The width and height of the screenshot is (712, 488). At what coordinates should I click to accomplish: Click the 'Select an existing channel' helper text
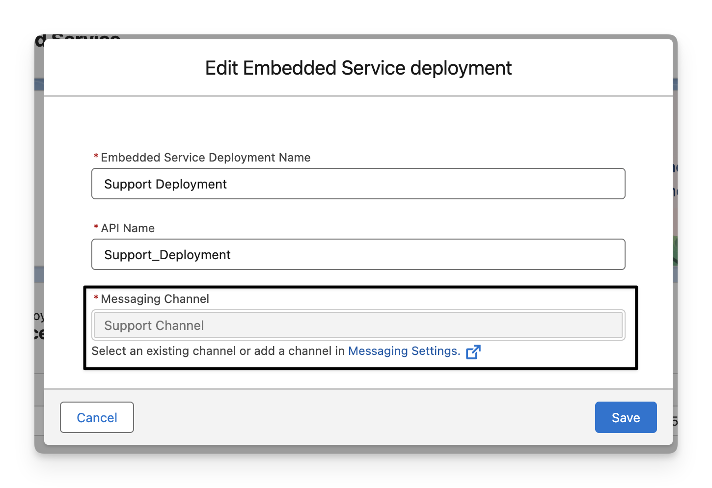point(218,351)
